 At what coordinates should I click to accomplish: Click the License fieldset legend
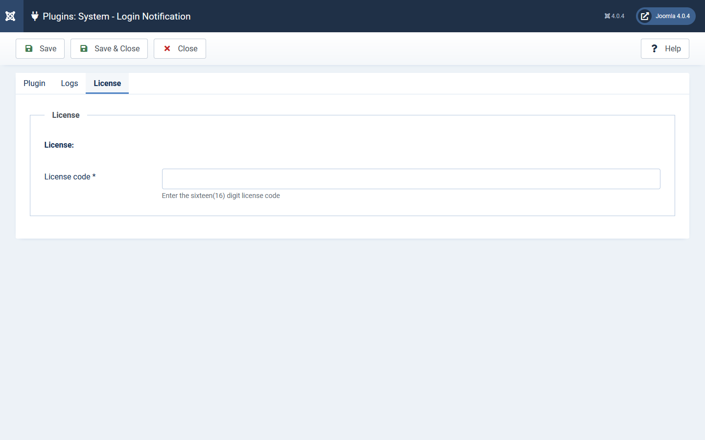tap(66, 115)
